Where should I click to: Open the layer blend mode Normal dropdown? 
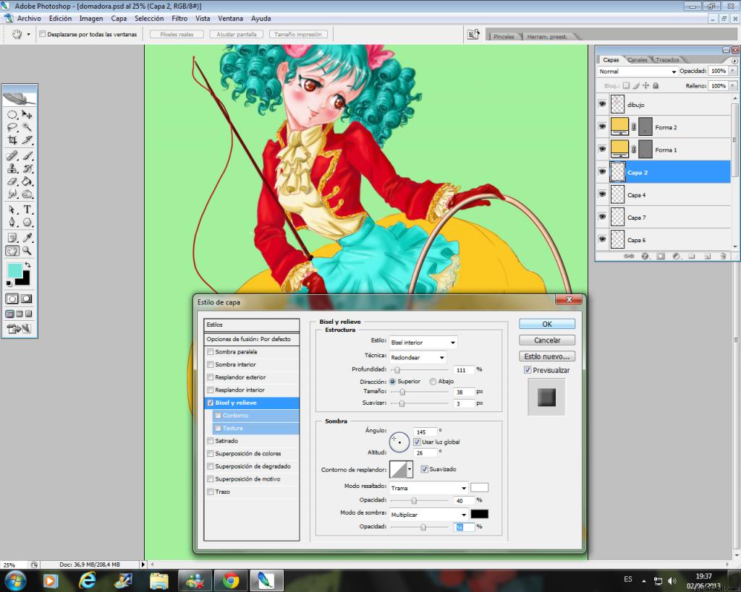[637, 72]
